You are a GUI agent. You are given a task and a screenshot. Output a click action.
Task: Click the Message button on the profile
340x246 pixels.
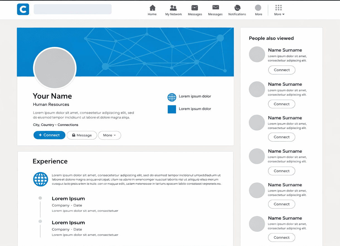(x=82, y=135)
